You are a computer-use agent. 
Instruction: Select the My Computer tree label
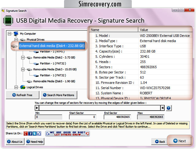pyautogui.click(x=28, y=34)
